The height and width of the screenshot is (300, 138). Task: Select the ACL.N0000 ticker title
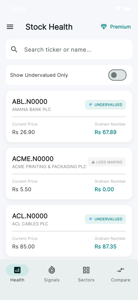(30, 216)
